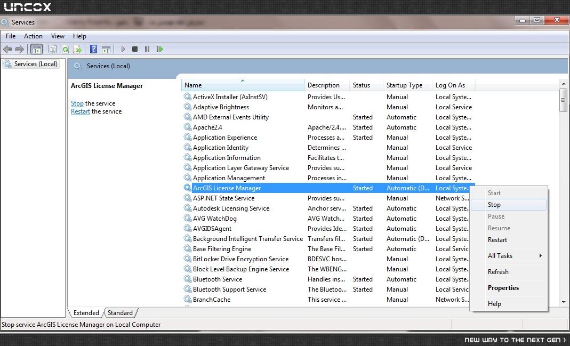Open the Help menu in the menu bar
Image resolution: width=570 pixels, height=346 pixels.
point(79,36)
